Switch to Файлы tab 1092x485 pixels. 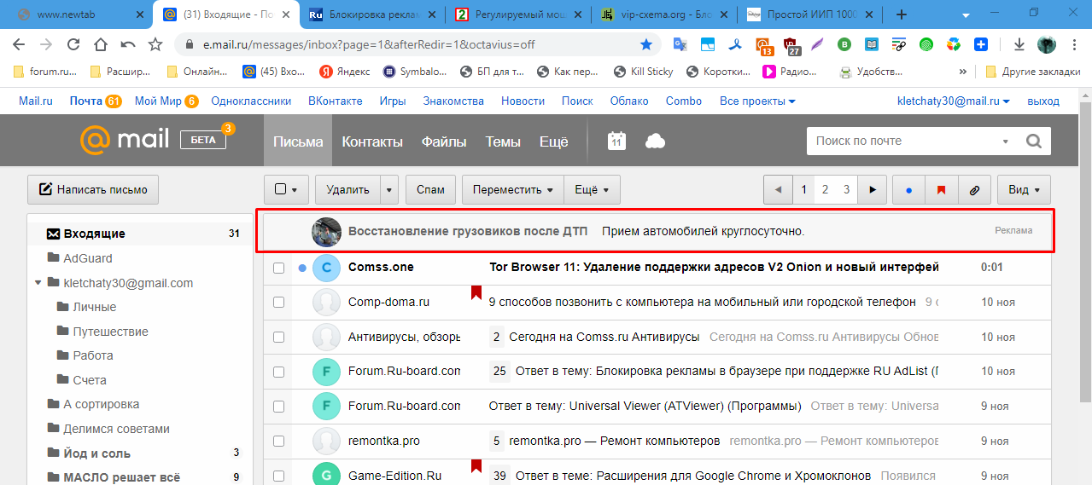(444, 142)
